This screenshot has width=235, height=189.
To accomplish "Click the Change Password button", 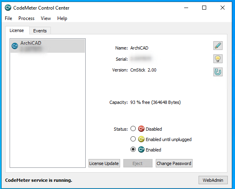I will 174,163.
